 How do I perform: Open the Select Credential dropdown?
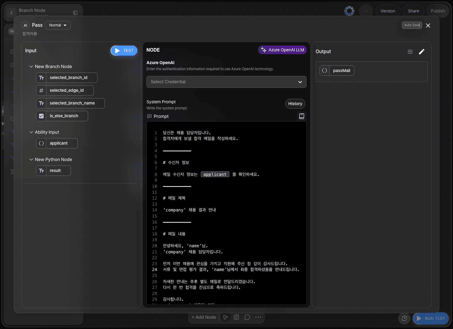[226, 82]
